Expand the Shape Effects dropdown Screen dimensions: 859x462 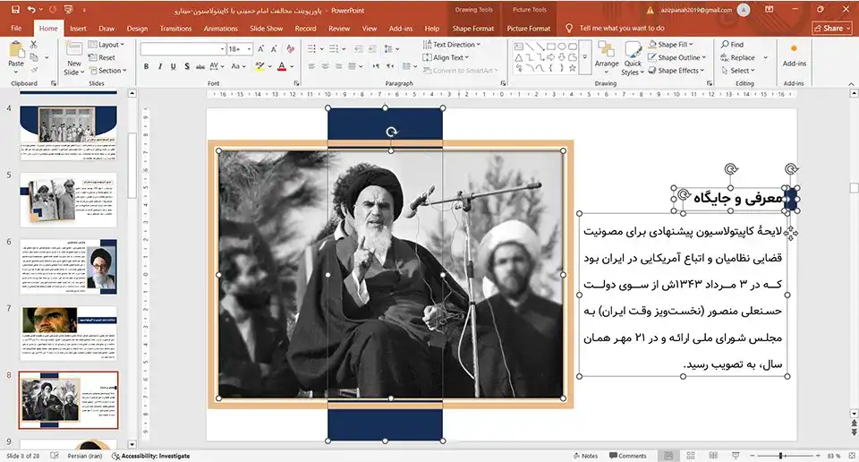(x=676, y=70)
